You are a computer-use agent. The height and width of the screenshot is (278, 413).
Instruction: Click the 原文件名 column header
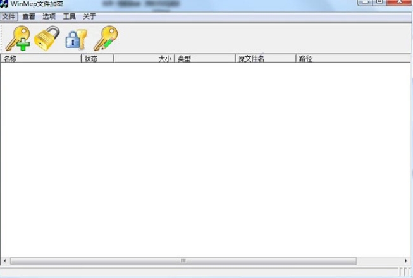(266, 59)
